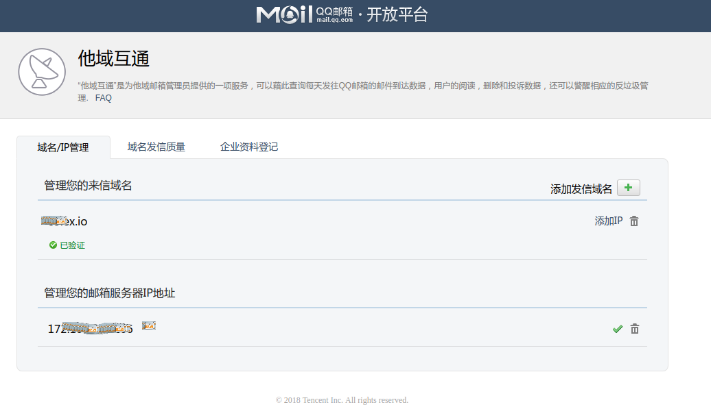Click the 添加发信域名 label
This screenshot has height=420, width=711.
[x=581, y=189]
